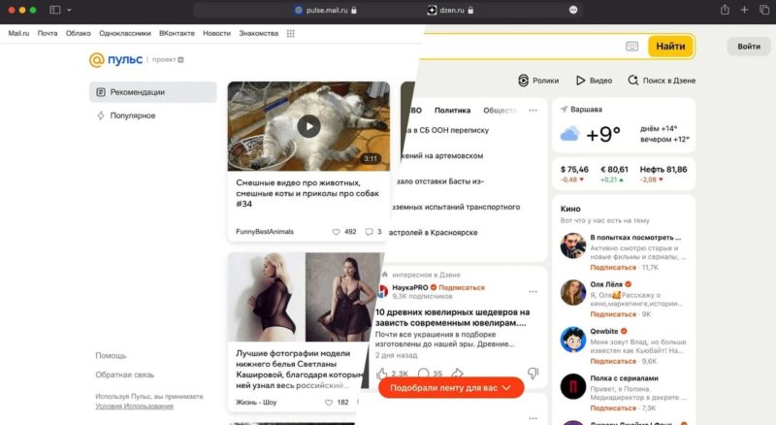Screen dimensions: 776x425
Task: Open the article Смешные видео про животных
Action: [x=307, y=193]
